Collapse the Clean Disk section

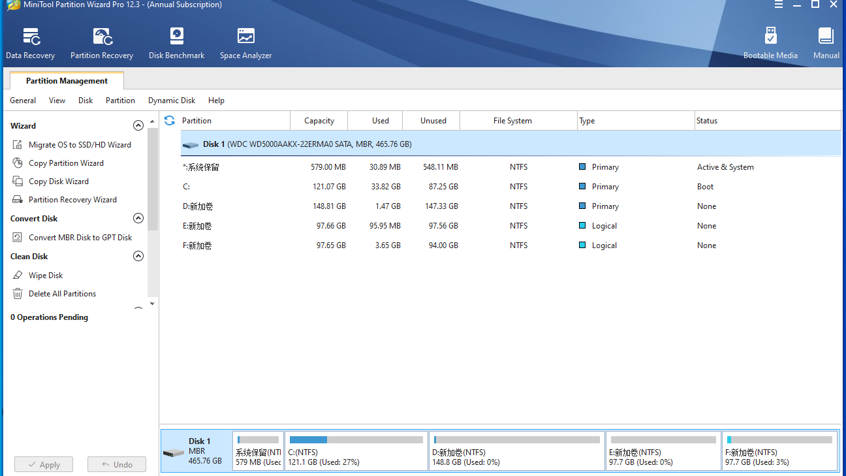point(138,256)
